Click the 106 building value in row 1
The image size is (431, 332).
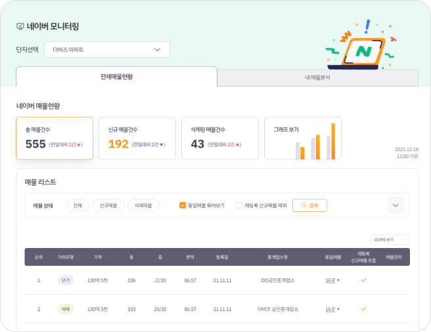tap(131, 280)
